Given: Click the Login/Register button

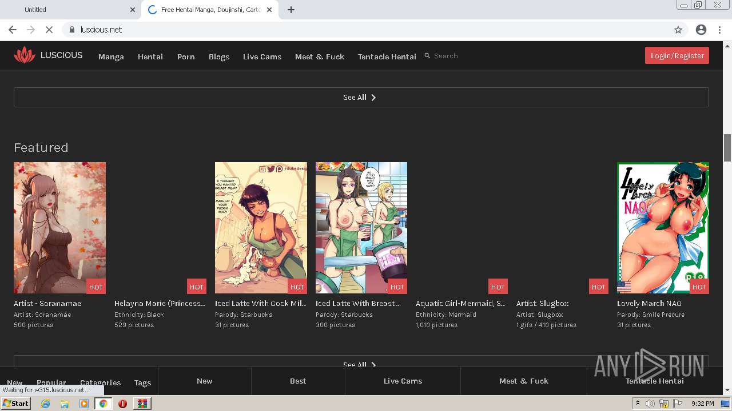Looking at the screenshot, I should (x=677, y=55).
